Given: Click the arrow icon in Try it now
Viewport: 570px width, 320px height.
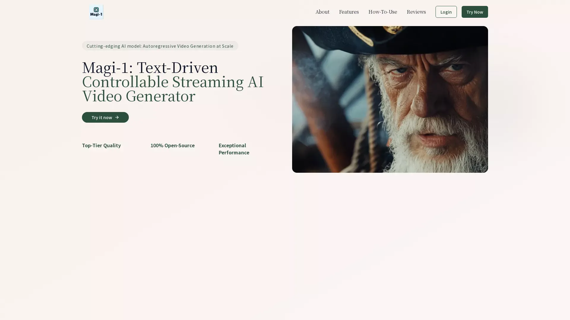Looking at the screenshot, I should (x=117, y=117).
